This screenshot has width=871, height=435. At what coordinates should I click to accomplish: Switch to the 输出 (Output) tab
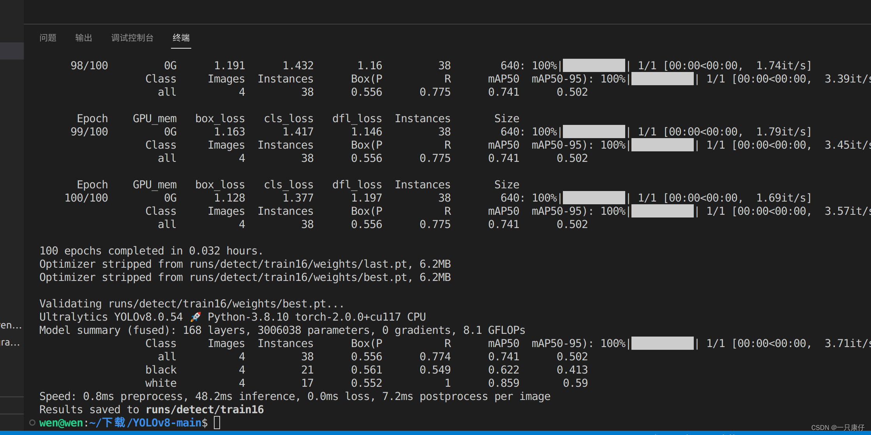click(83, 38)
